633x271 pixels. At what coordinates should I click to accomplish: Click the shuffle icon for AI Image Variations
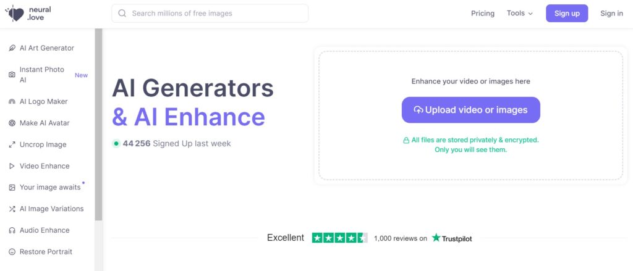pyautogui.click(x=12, y=209)
